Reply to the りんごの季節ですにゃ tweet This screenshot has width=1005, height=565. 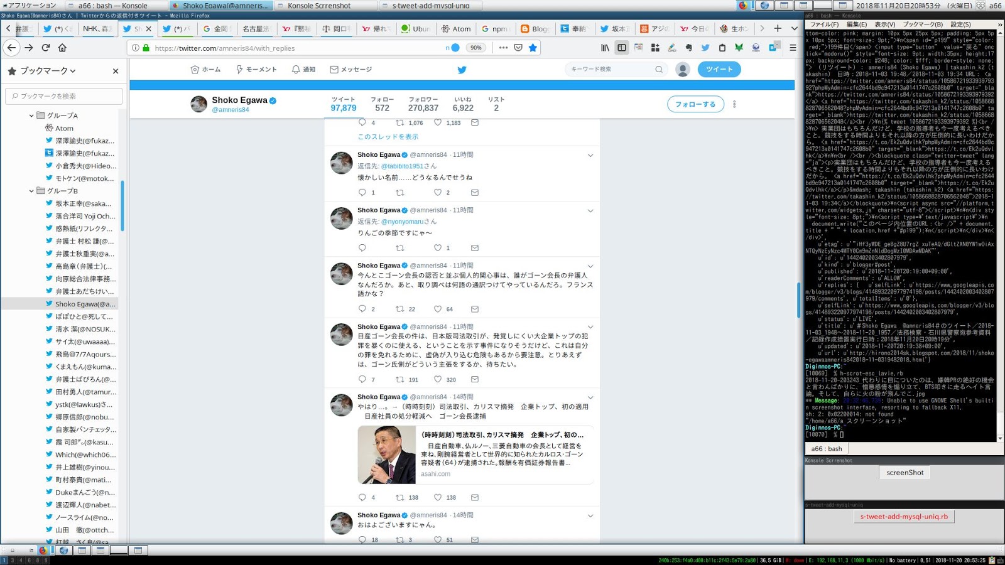[x=362, y=248]
